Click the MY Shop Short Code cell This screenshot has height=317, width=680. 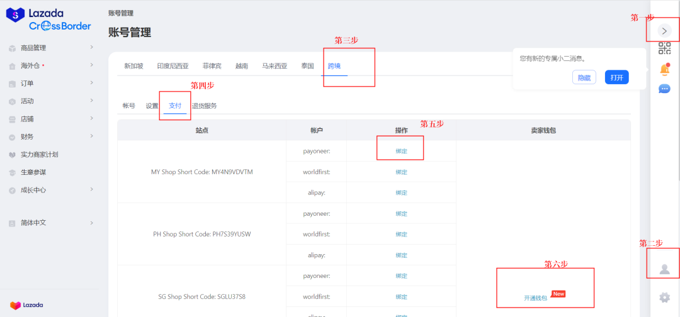coord(201,172)
